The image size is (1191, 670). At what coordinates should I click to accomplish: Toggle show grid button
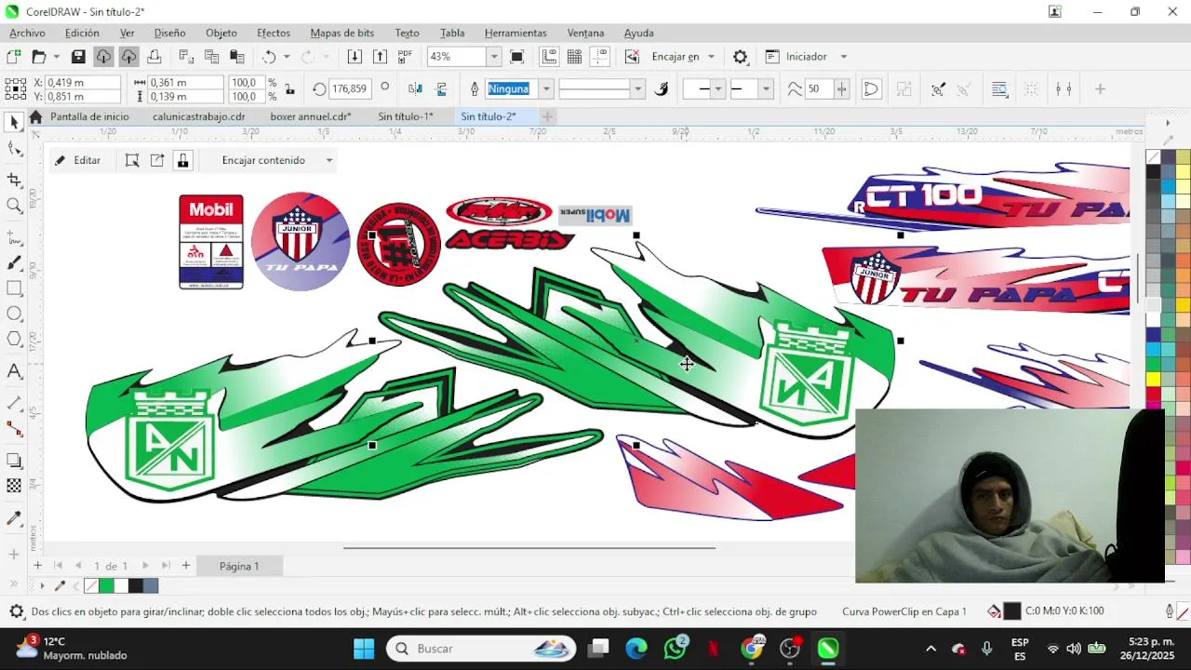[x=575, y=57]
